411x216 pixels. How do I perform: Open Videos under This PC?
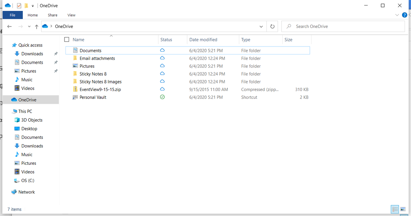click(x=28, y=172)
